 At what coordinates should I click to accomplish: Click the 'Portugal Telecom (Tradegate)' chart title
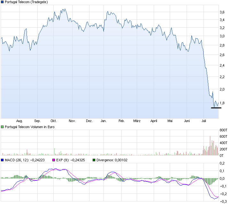pos(26,2)
